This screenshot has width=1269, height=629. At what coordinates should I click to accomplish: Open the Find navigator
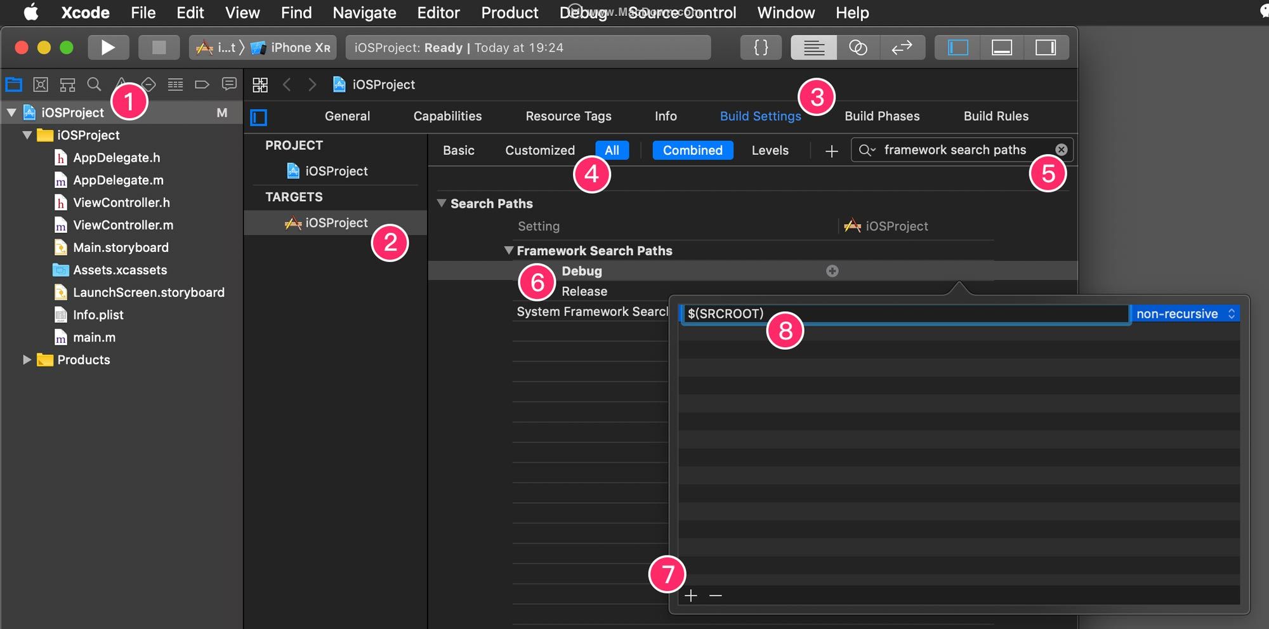click(94, 84)
